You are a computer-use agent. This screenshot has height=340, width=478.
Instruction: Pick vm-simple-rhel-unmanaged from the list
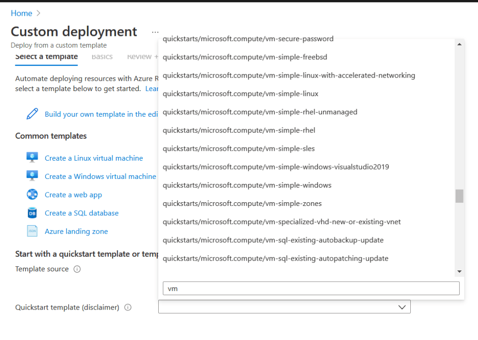click(260, 112)
